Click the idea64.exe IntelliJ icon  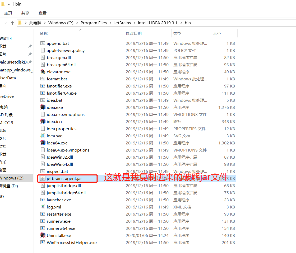(x=43, y=143)
